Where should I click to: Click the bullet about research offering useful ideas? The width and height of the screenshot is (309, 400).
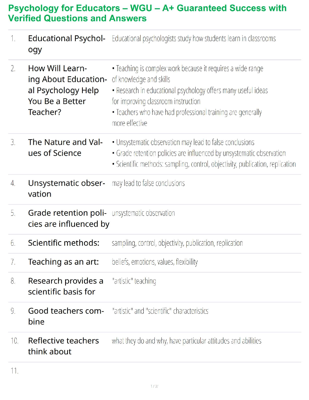point(190,96)
